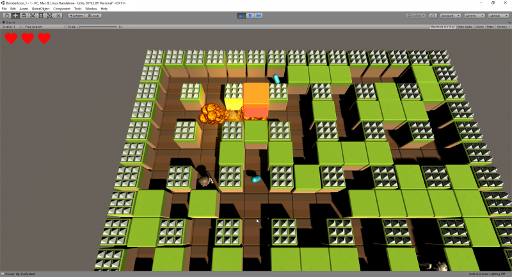This screenshot has width=512, height=277.
Task: Open the Layers dropdown
Action: coord(474,15)
